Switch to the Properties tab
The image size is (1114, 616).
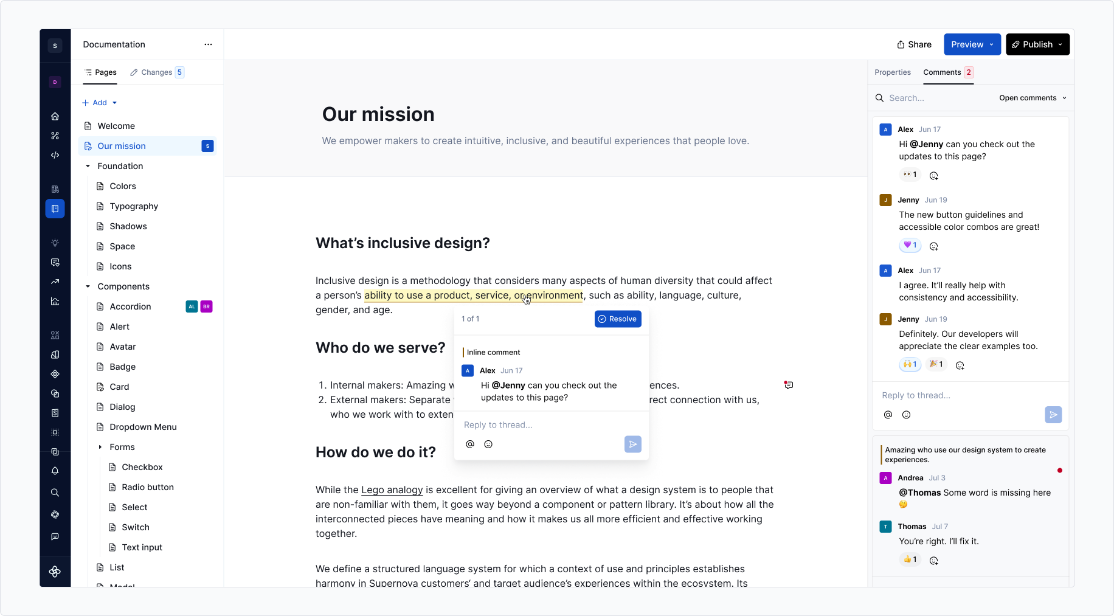893,72
